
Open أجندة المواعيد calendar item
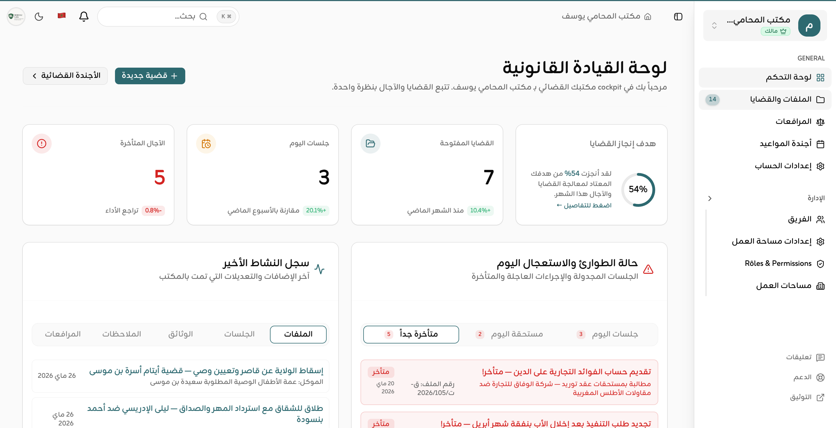pyautogui.click(x=765, y=144)
